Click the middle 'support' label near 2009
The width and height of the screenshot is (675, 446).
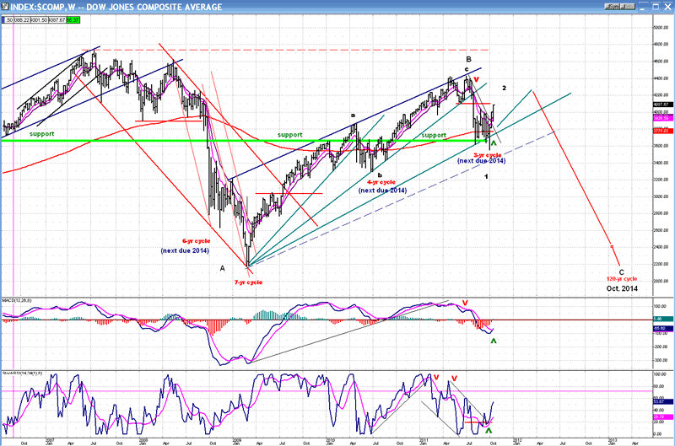tap(289, 135)
